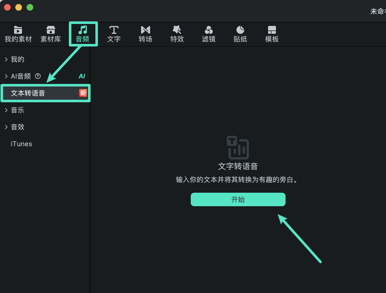
Task: Expand the 音效 category
Action: coord(6,127)
